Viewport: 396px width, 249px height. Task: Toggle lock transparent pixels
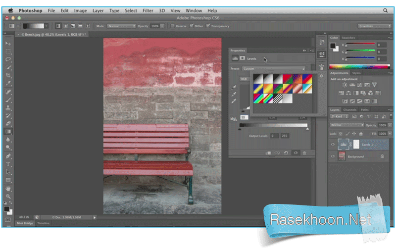[x=341, y=134]
